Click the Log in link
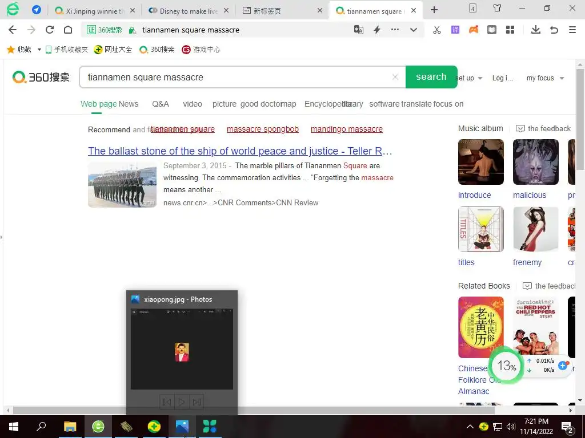This screenshot has height=438, width=585. (503, 78)
